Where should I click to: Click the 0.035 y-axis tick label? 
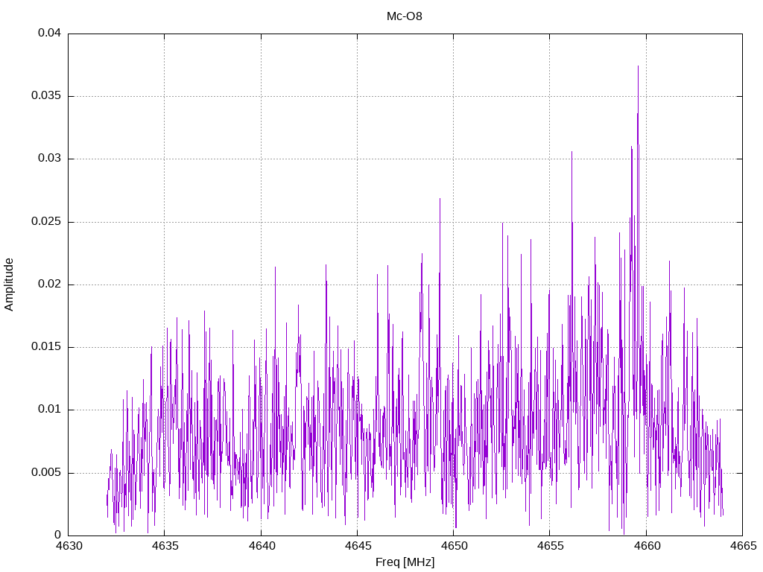point(46,96)
